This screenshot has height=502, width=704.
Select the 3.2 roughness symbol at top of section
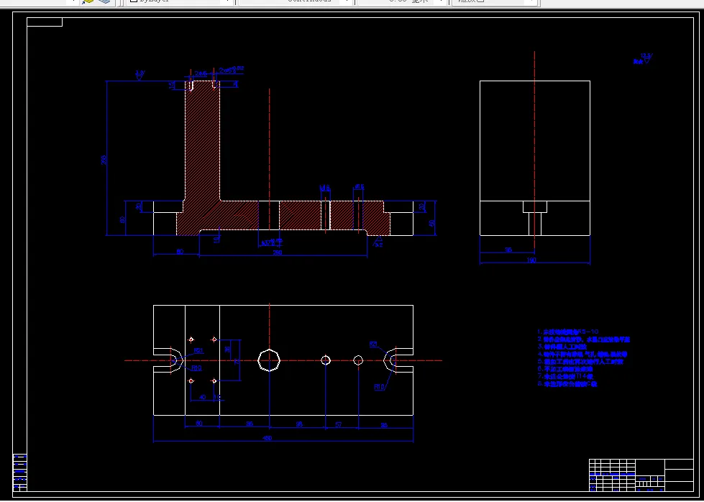(x=140, y=75)
